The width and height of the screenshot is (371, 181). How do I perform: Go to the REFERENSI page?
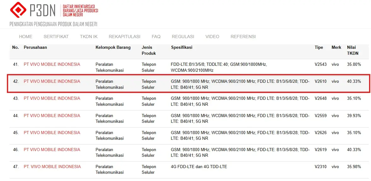[x=243, y=37]
